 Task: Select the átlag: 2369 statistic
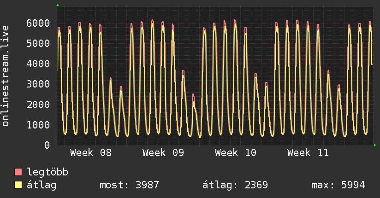[x=235, y=185]
